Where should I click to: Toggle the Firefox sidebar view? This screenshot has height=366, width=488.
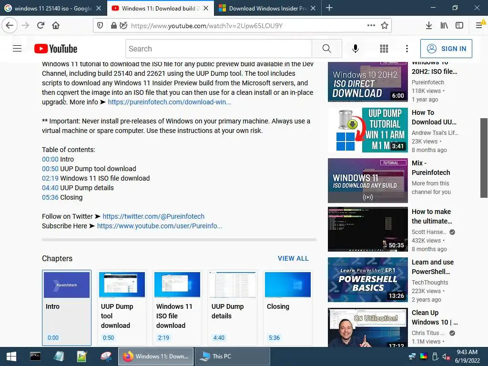459,26
